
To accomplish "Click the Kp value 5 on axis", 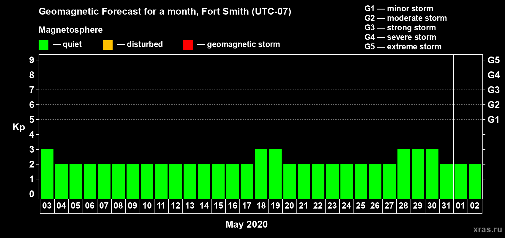I will (32, 120).
